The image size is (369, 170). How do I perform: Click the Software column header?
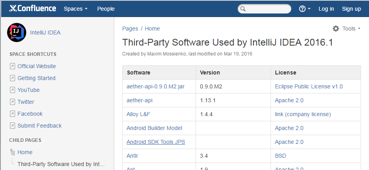point(159,73)
